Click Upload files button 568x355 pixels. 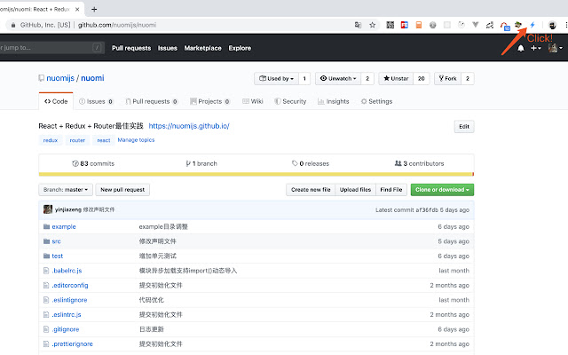(355, 189)
